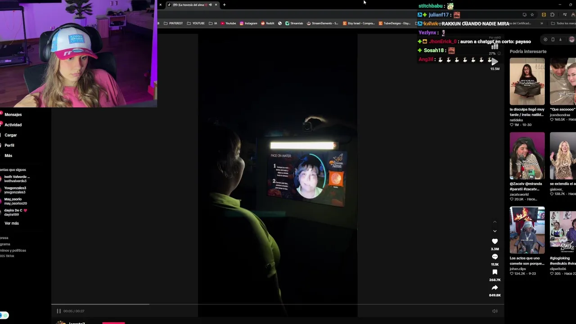Open the 'minos y políticas' footer link
The width and height of the screenshot is (576, 324).
[13, 250]
